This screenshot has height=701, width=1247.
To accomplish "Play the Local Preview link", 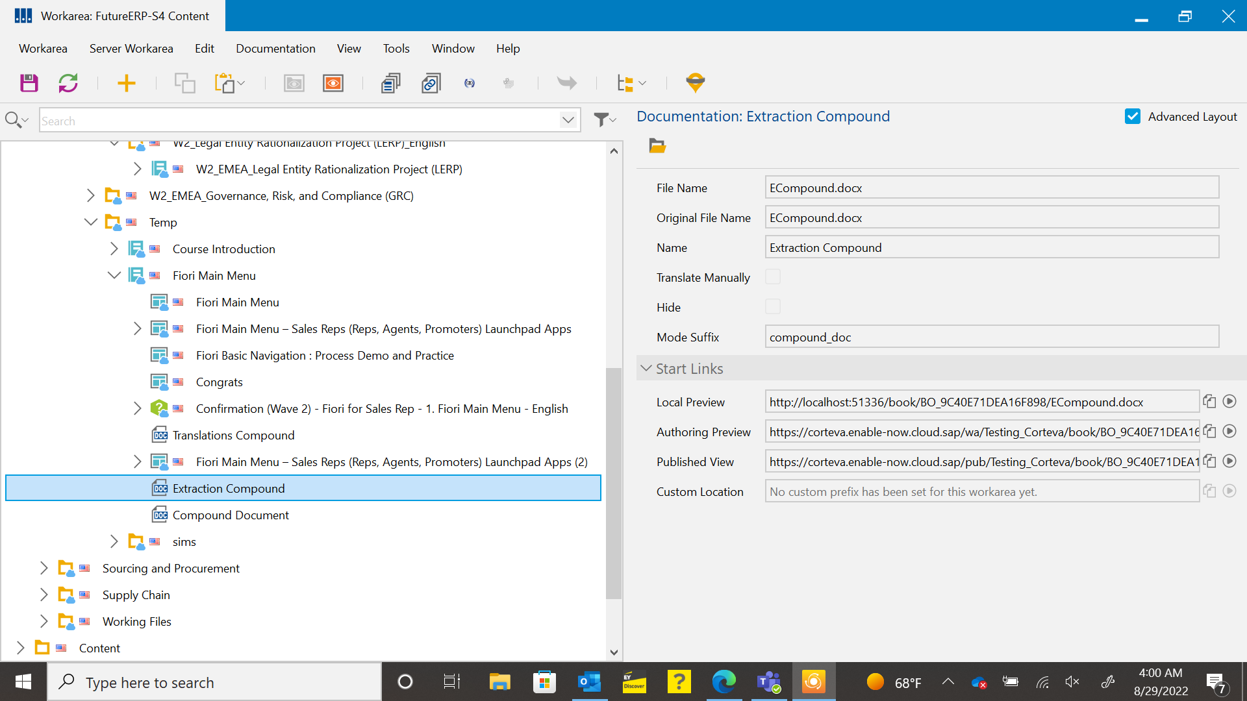I will [x=1229, y=402].
